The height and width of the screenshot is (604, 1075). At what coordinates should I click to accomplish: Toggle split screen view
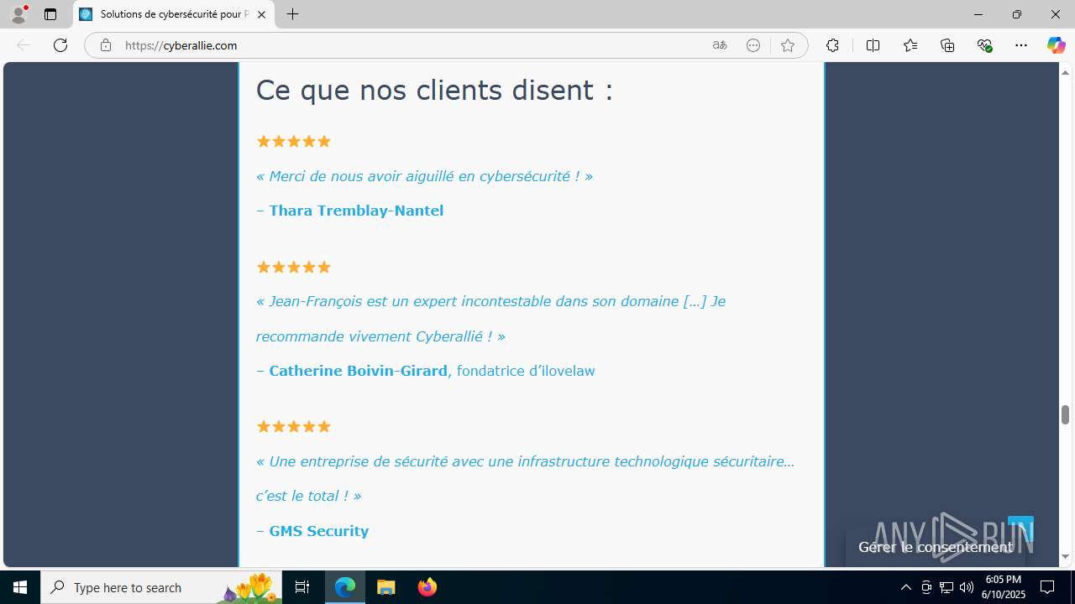coord(873,45)
